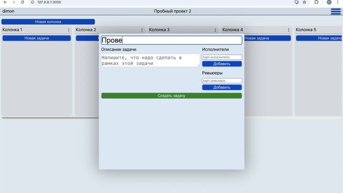
Task: Open Колонка 3 options menu dots
Action: (x=215, y=30)
